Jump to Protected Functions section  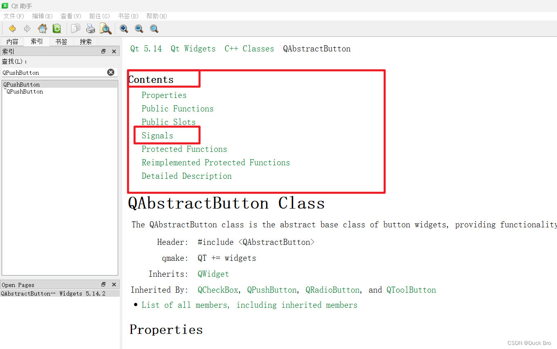pos(184,149)
